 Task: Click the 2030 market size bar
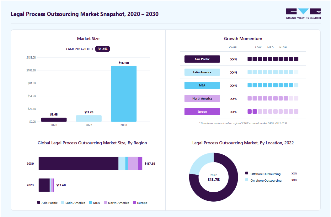[124, 94]
